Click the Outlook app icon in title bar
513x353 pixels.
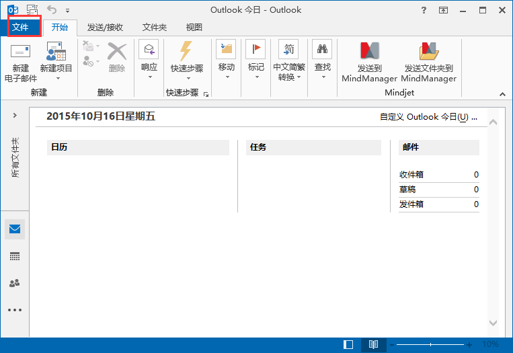pos(13,10)
